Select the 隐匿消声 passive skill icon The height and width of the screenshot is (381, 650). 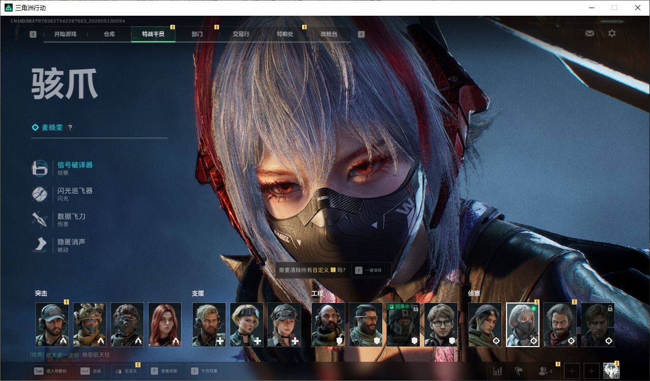40,245
